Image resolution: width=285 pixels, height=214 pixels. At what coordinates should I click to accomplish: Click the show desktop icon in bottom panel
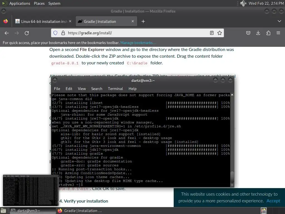coord(3,211)
